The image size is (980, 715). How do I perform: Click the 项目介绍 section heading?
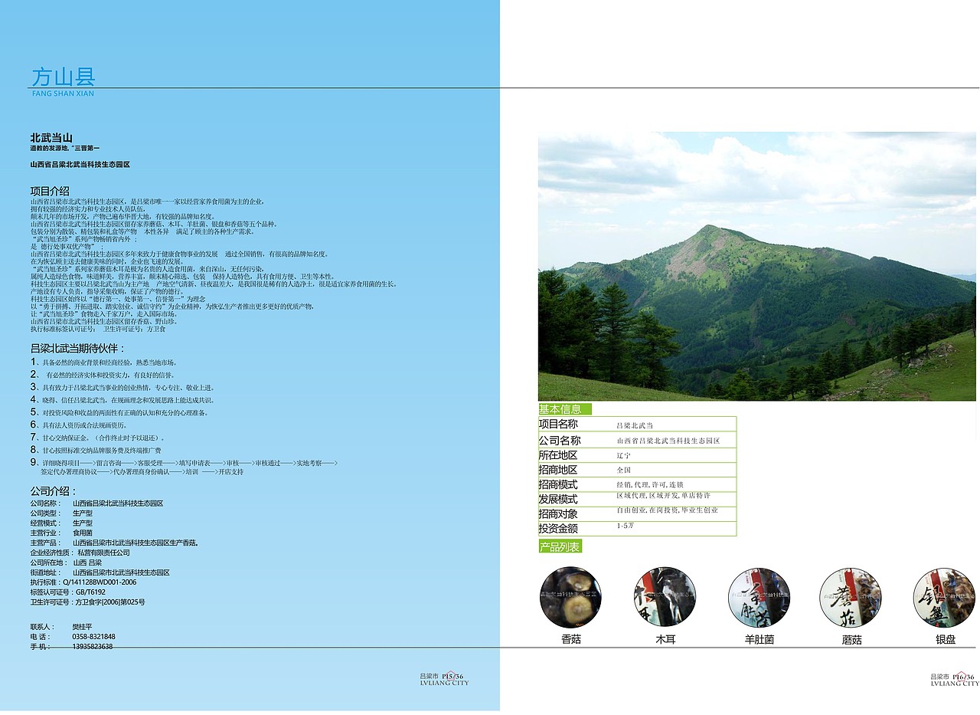coord(50,191)
